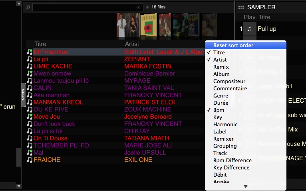
Task: Click the note icon next to Don't look back
Action: click(x=30, y=124)
